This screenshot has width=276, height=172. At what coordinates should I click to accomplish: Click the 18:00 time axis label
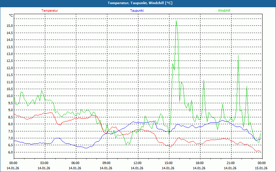click(x=199, y=163)
